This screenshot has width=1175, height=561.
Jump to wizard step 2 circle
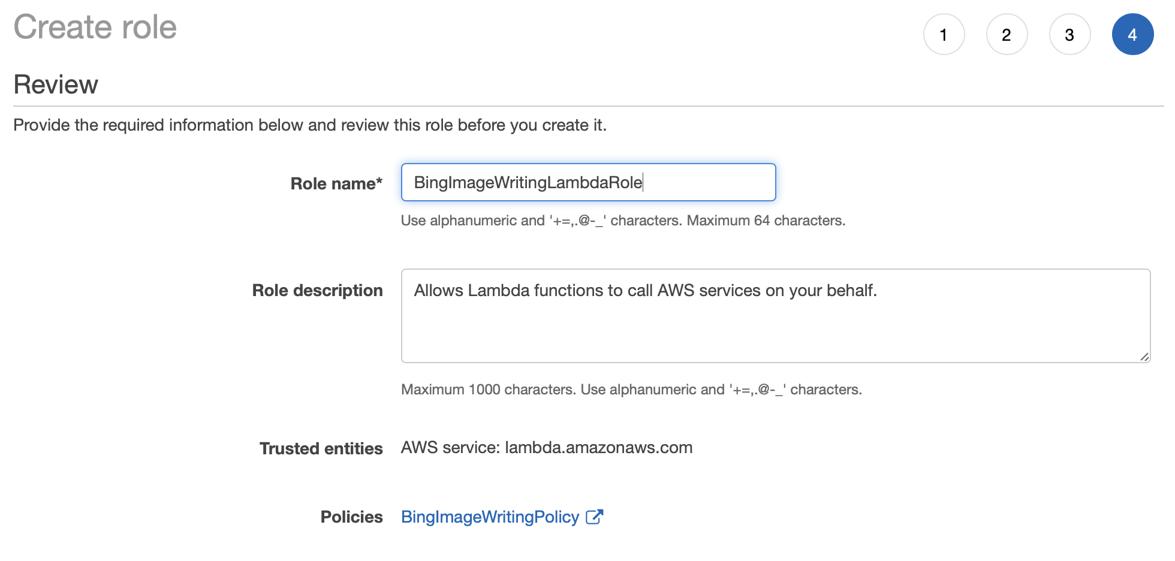pos(1007,34)
